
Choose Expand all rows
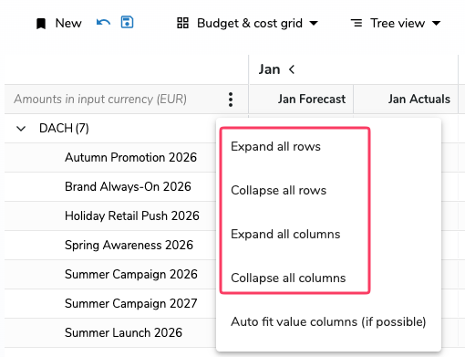(275, 146)
